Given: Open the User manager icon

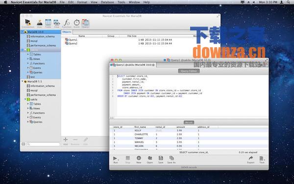Looking at the screenshot, I should pyautogui.click(x=40, y=24).
